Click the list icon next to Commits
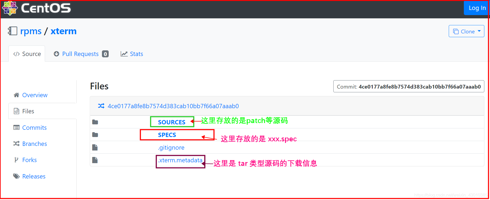Viewport: 490px width, 200px height. (16, 128)
